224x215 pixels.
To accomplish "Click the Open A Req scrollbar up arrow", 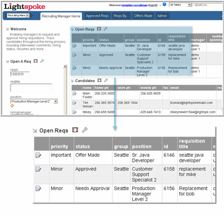I will point(65,66).
